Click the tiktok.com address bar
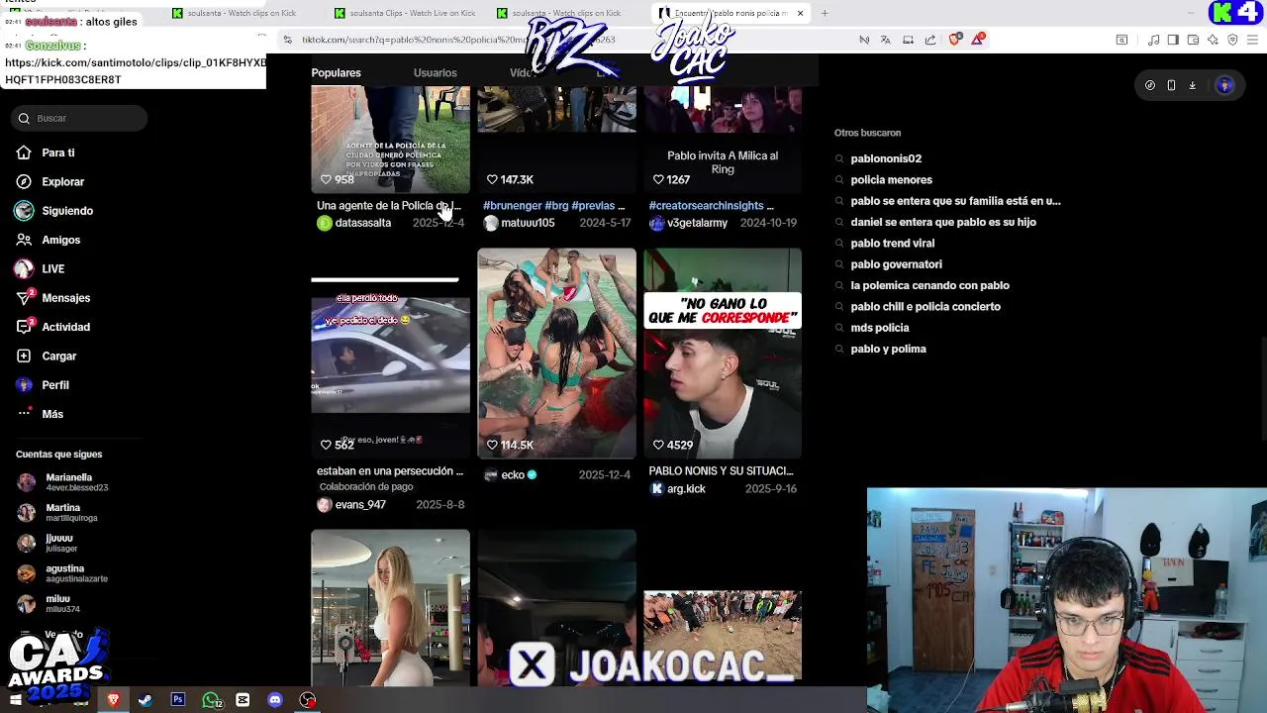1267x713 pixels. pos(458,40)
